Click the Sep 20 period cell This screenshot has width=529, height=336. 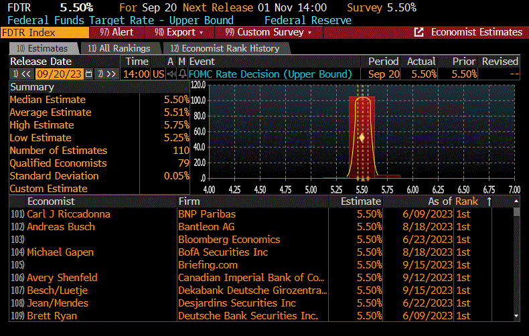click(384, 74)
